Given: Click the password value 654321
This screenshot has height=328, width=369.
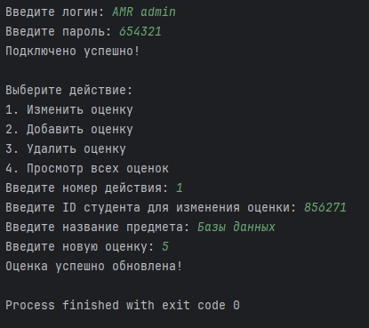Looking at the screenshot, I should tap(140, 31).
